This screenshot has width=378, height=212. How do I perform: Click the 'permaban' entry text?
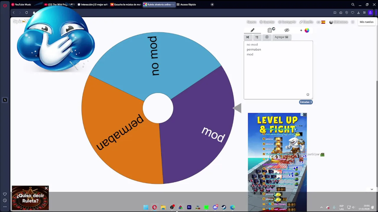point(254,49)
